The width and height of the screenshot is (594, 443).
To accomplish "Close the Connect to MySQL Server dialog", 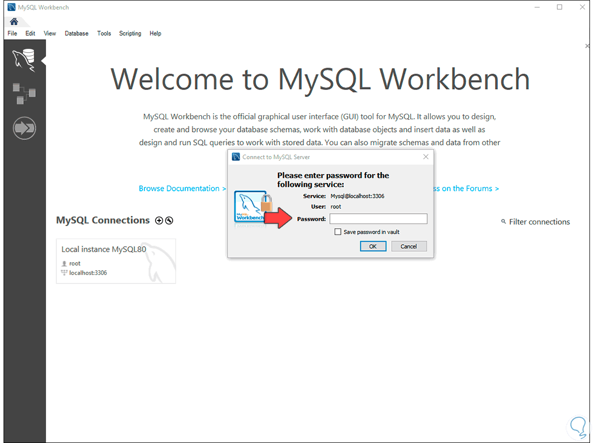I will pyautogui.click(x=426, y=157).
